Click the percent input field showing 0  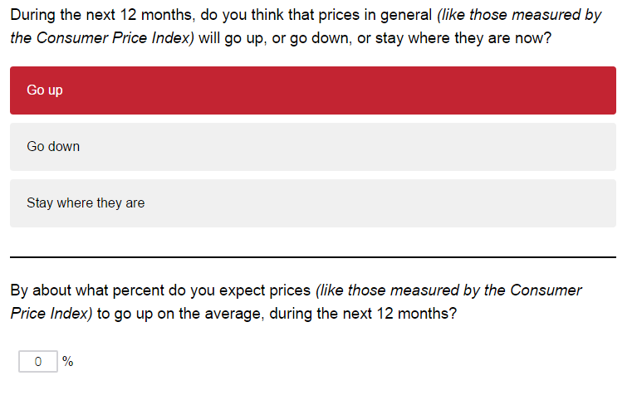pos(37,361)
